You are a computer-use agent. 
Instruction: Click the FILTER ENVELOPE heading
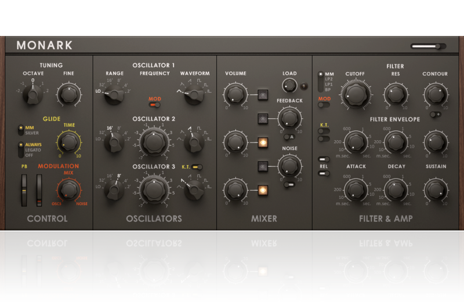point(395,119)
